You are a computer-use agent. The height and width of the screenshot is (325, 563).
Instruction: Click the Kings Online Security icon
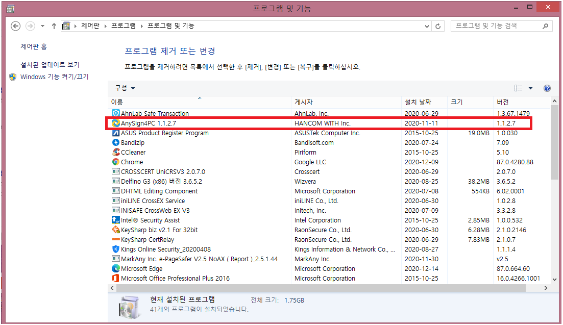tap(116, 249)
